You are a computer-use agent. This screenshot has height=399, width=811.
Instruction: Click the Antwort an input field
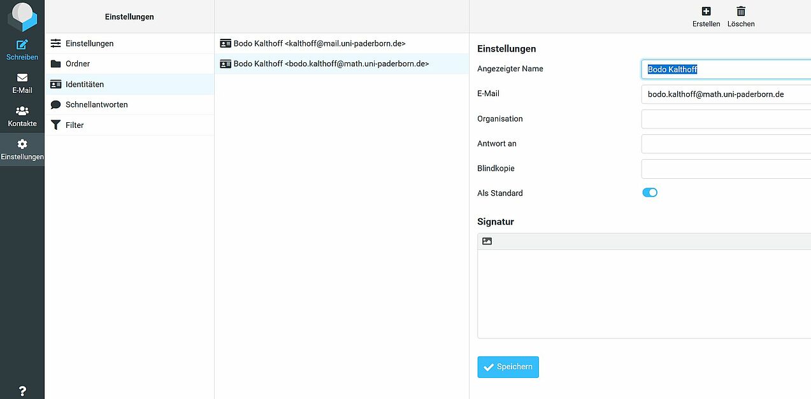(726, 144)
